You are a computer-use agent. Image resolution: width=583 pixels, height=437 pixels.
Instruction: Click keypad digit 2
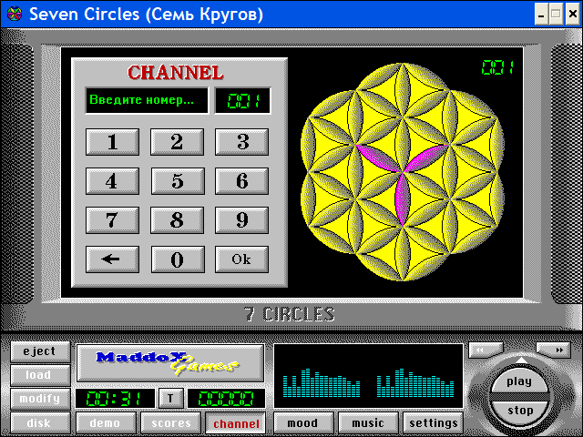point(178,142)
